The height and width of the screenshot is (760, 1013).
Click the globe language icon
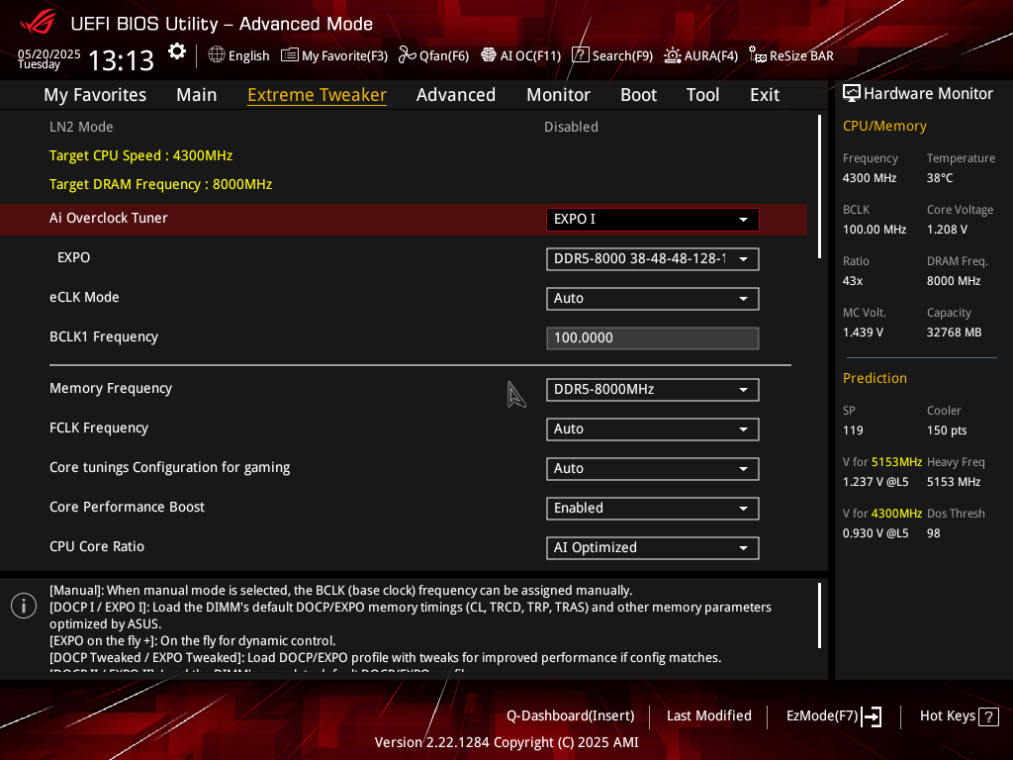(x=217, y=55)
